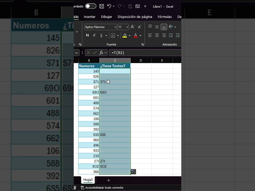Align text to top of cell

150,27
